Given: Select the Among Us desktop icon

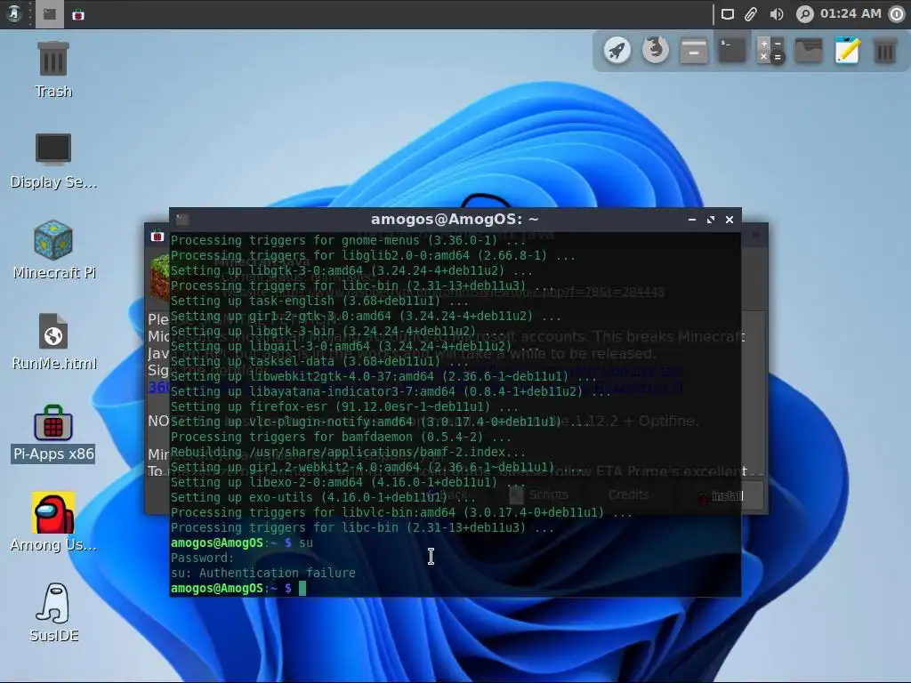Looking at the screenshot, I should 53,522.
